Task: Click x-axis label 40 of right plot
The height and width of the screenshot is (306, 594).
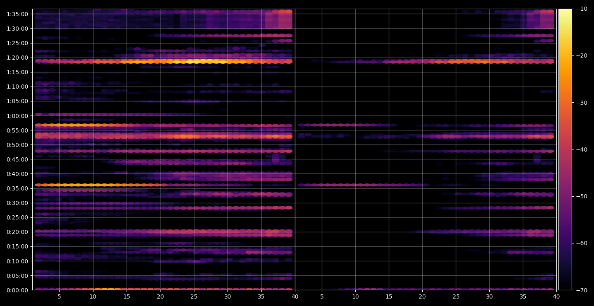Action: (x=556, y=297)
